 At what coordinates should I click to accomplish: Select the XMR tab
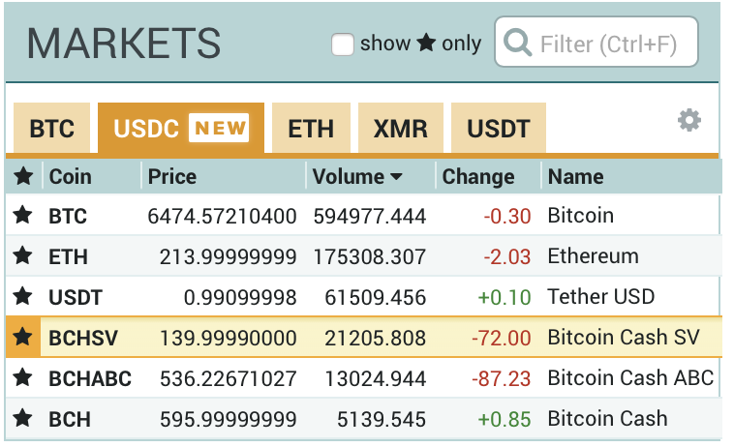pyautogui.click(x=400, y=128)
